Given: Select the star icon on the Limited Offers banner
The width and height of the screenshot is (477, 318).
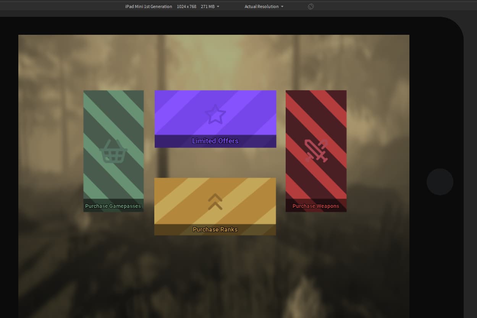Looking at the screenshot, I should (x=215, y=114).
